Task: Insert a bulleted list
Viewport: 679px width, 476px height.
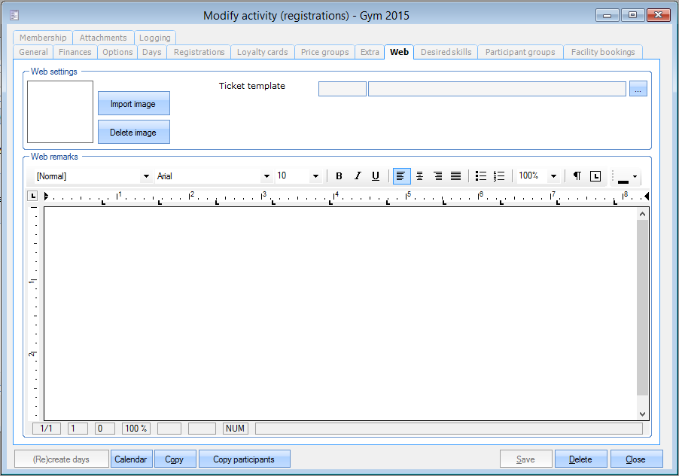Action: tap(481, 176)
